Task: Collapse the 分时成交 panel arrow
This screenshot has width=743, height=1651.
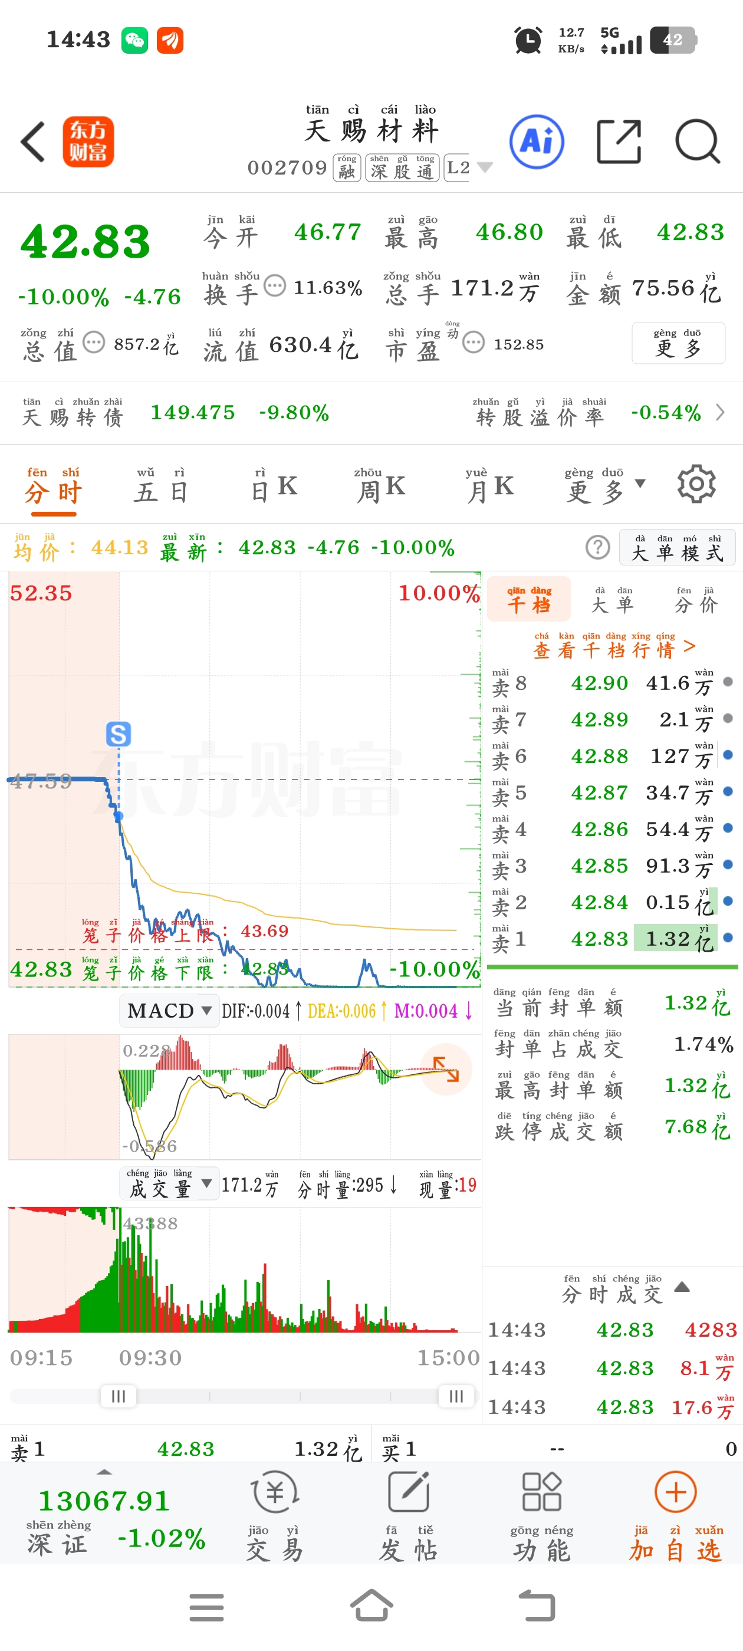Action: tap(682, 1287)
